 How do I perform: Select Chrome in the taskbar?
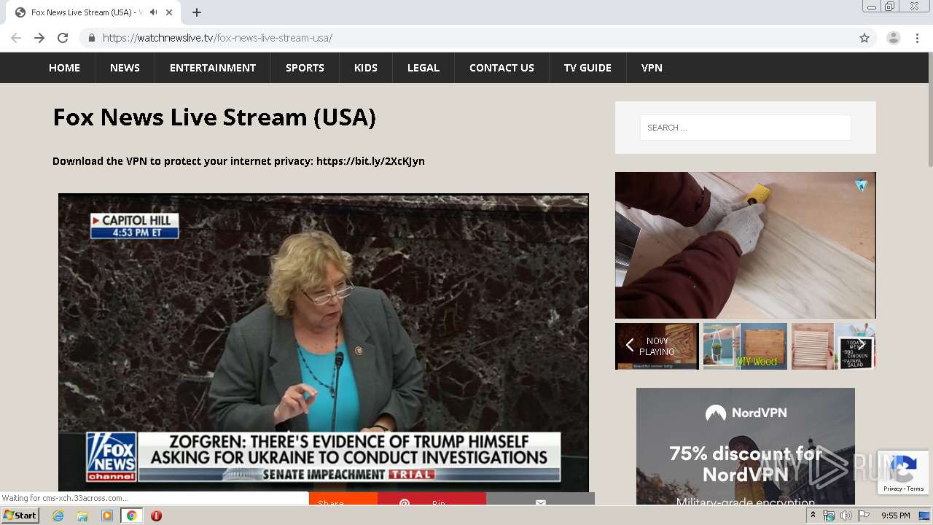click(131, 516)
